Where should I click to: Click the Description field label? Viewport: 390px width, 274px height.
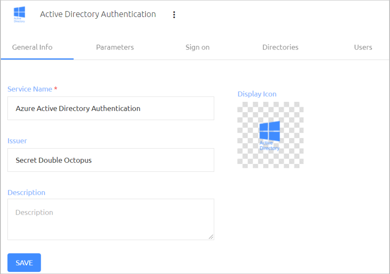[26, 192]
